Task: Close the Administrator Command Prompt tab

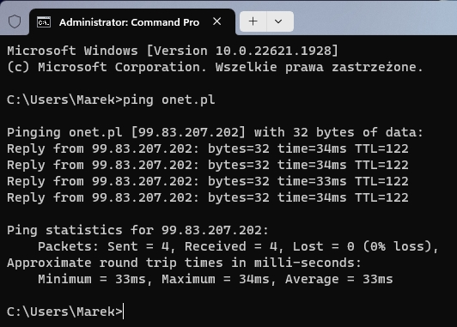Action: click(216, 21)
